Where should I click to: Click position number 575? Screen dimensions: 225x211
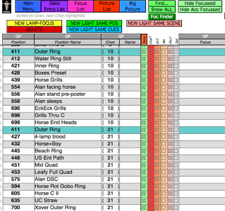(16, 179)
